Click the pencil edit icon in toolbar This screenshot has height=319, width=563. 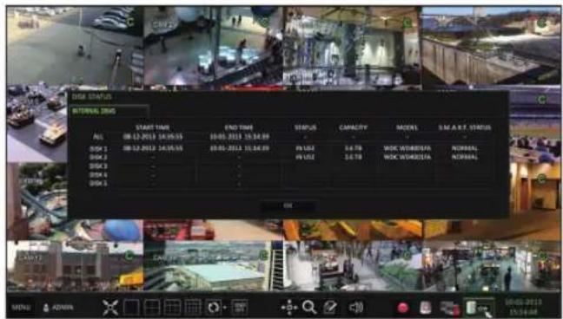pyautogui.click(x=330, y=308)
